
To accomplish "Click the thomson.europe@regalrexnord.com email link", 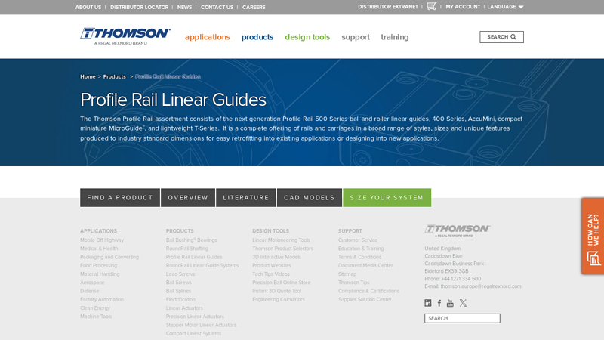I will point(481,286).
